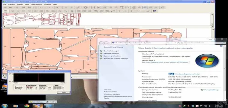Open Device Manager in Control Panel sidebar
The image size is (228, 108).
tap(111, 51)
